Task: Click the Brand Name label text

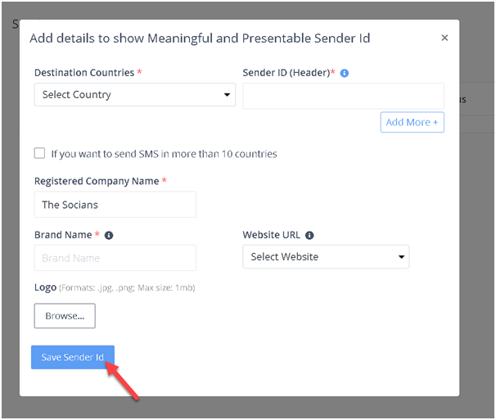Action: click(x=63, y=235)
